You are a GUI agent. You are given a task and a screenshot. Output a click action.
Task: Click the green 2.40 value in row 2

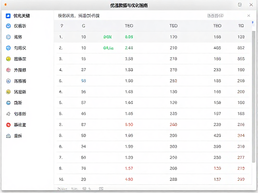click(x=129, y=48)
